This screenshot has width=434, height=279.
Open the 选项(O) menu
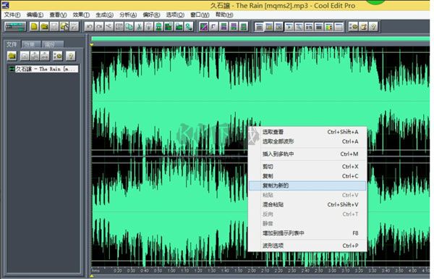(175, 14)
